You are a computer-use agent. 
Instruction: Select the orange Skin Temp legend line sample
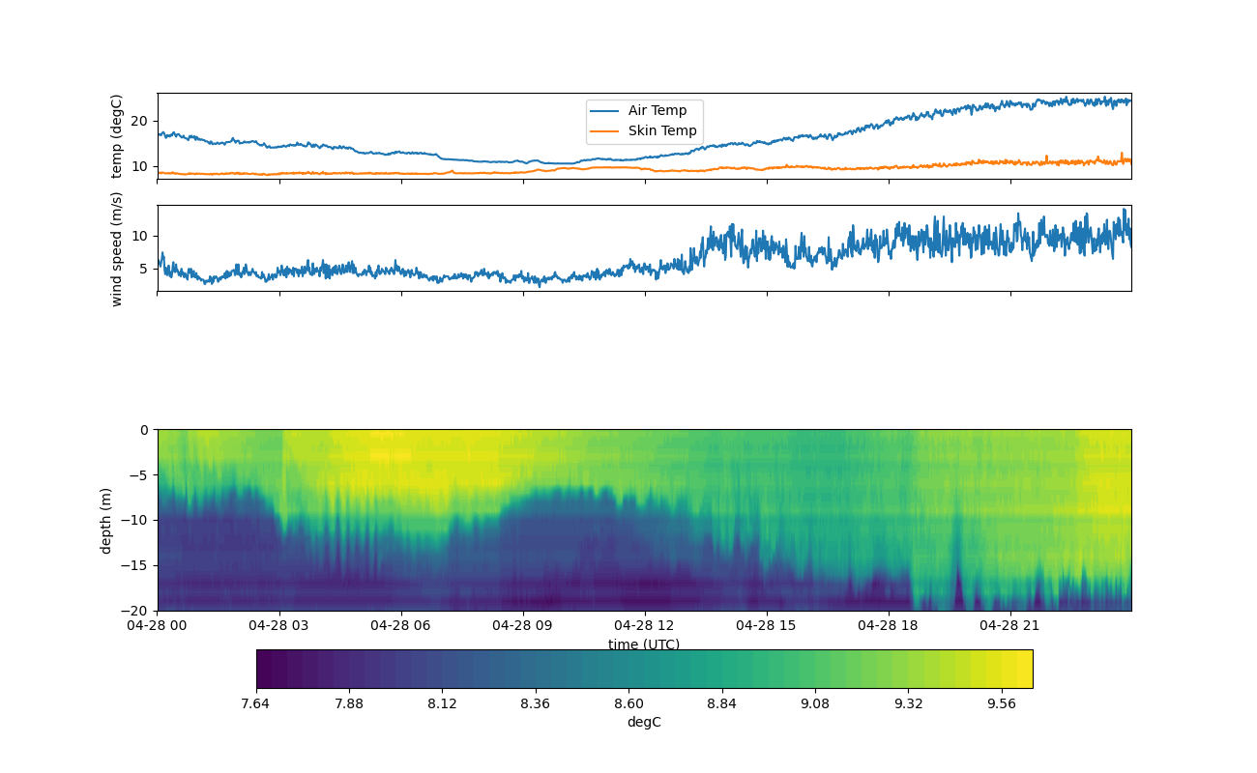(x=605, y=131)
